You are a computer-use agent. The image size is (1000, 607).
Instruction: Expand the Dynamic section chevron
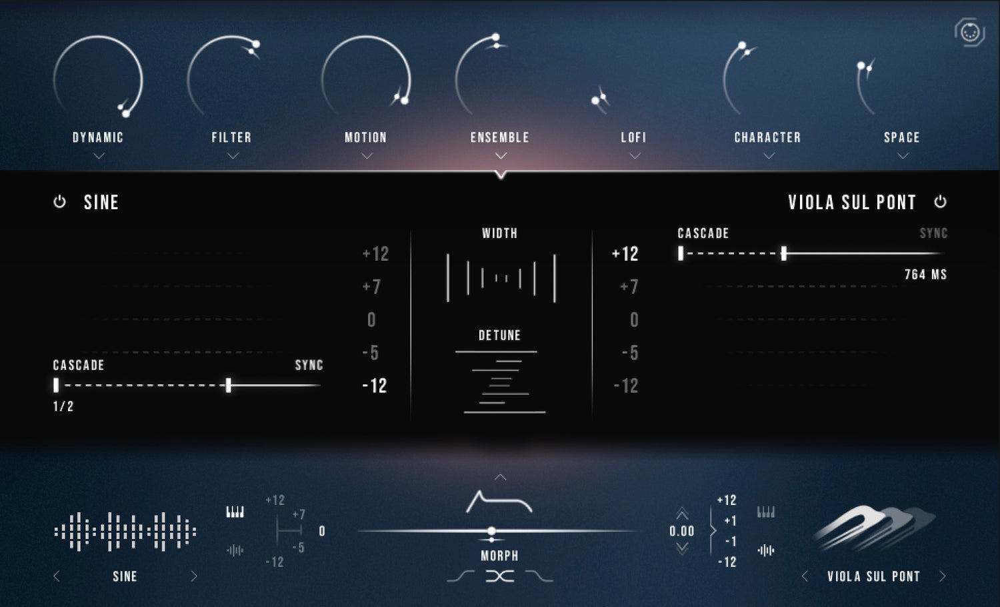99,156
